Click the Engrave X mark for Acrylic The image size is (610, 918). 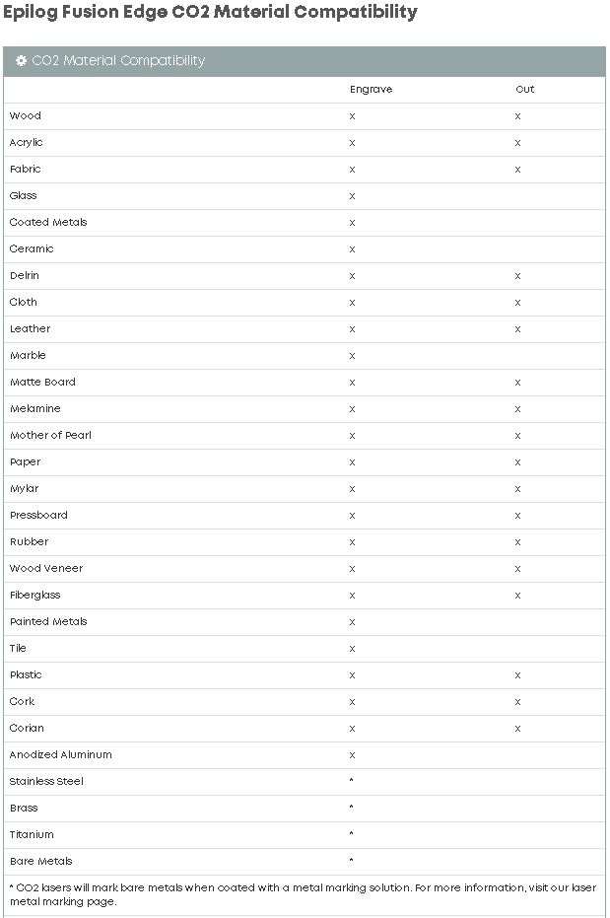[x=352, y=143]
